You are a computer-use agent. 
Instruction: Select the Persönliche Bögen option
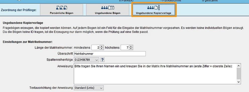coord(61,10)
